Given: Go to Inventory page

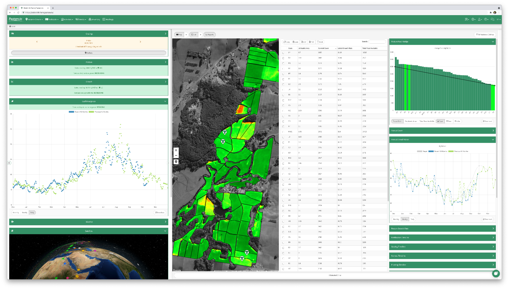Looking at the screenshot, I should [94, 19].
